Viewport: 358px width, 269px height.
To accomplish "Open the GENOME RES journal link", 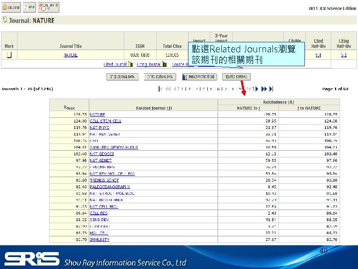I will [102, 167].
